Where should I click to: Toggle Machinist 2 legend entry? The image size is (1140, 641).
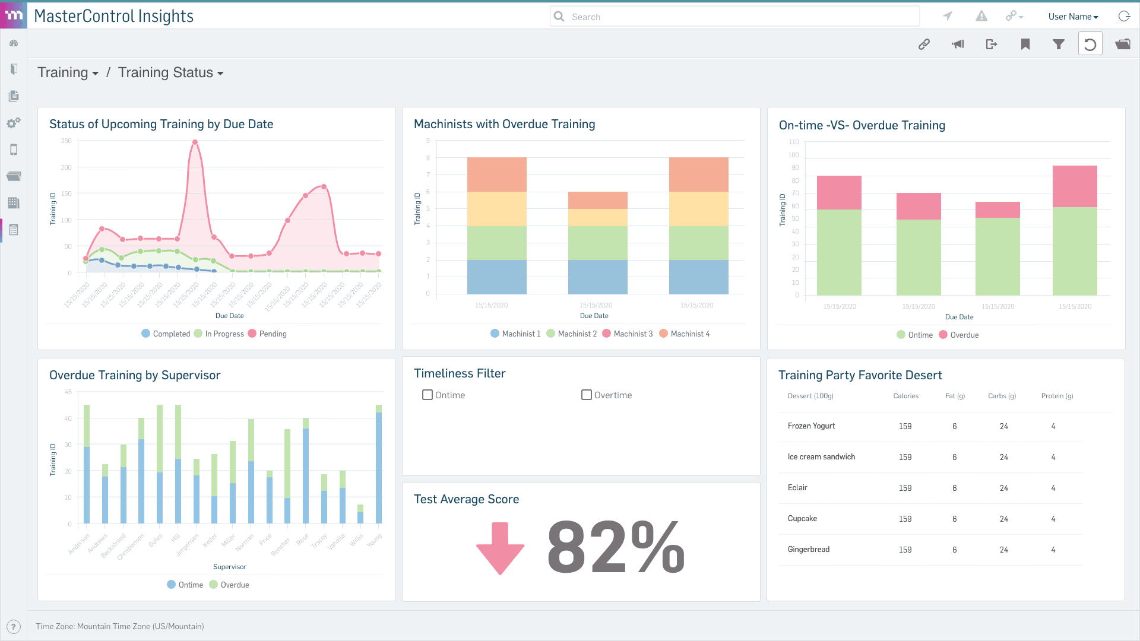point(571,334)
